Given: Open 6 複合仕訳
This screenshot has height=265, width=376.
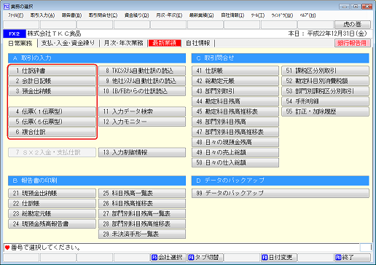Looking at the screenshot, I should 52,132.
